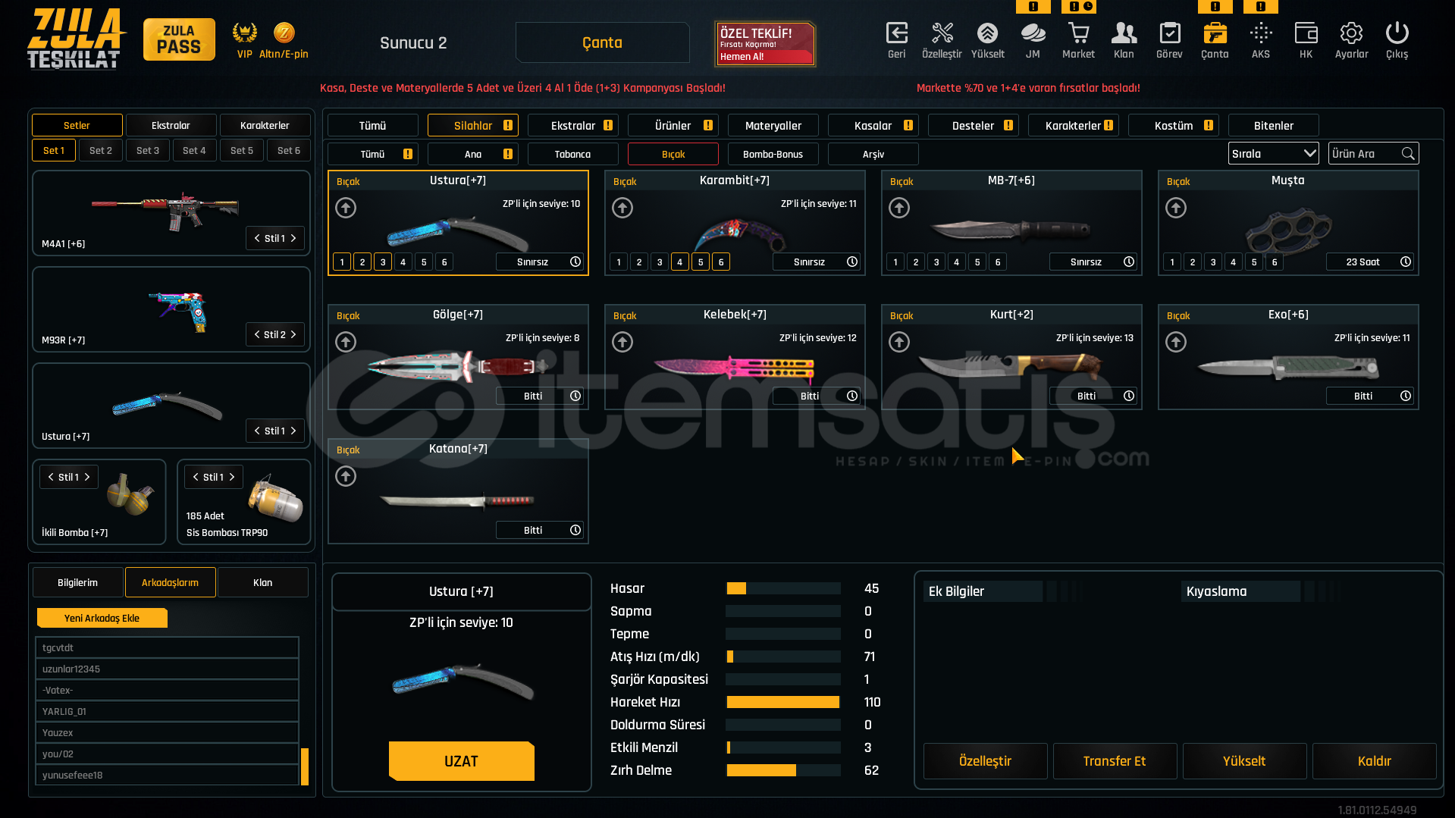Click the upgrade arrow on Gölge[+7] card
This screenshot has height=818, width=1455.
click(x=346, y=342)
